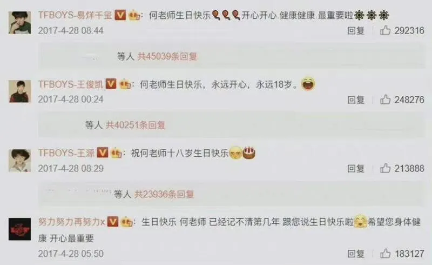Viewport: 432px width, 265px height.
Task: Open the 努力努力再努力x dark avatar
Action: coord(19,229)
